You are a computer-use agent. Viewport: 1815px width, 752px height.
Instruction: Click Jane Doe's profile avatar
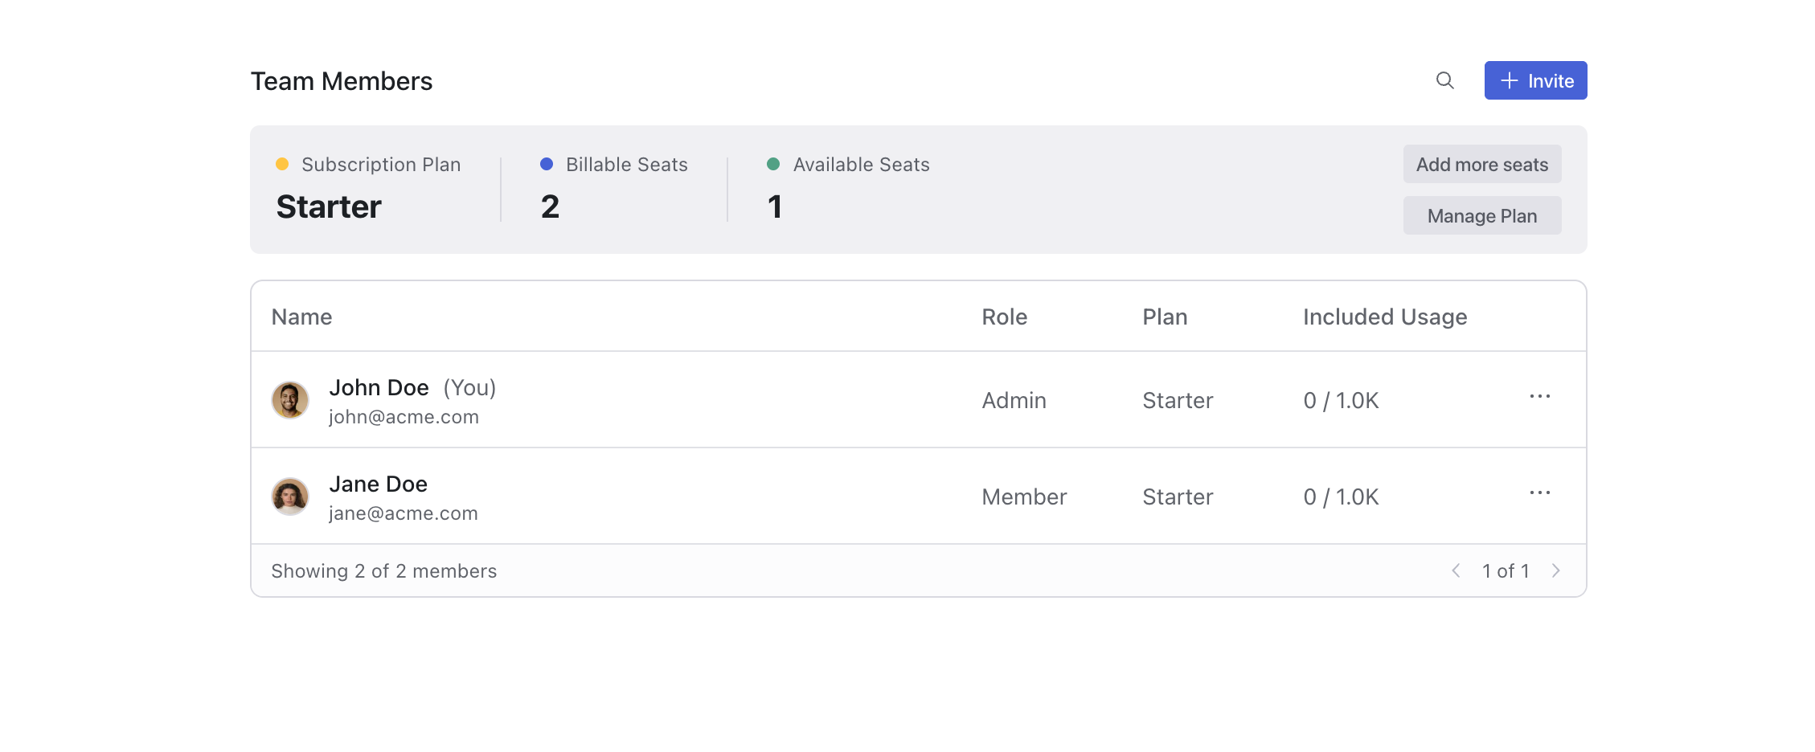tap(290, 497)
